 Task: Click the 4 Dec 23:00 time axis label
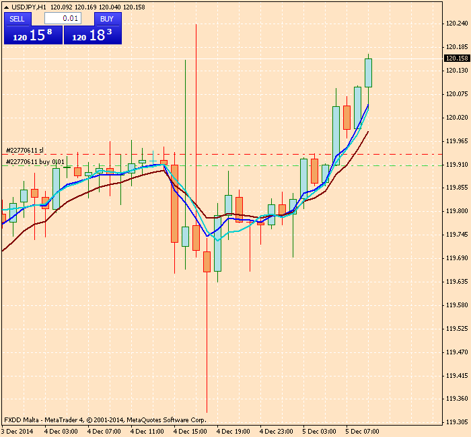[x=276, y=431]
